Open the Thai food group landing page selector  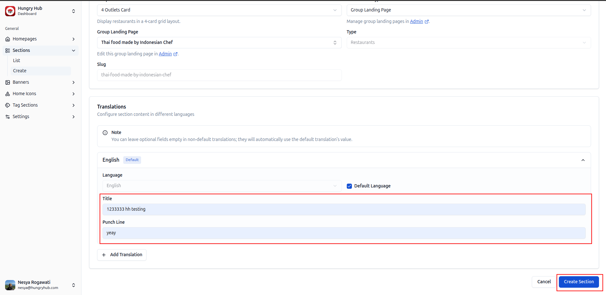219,43
